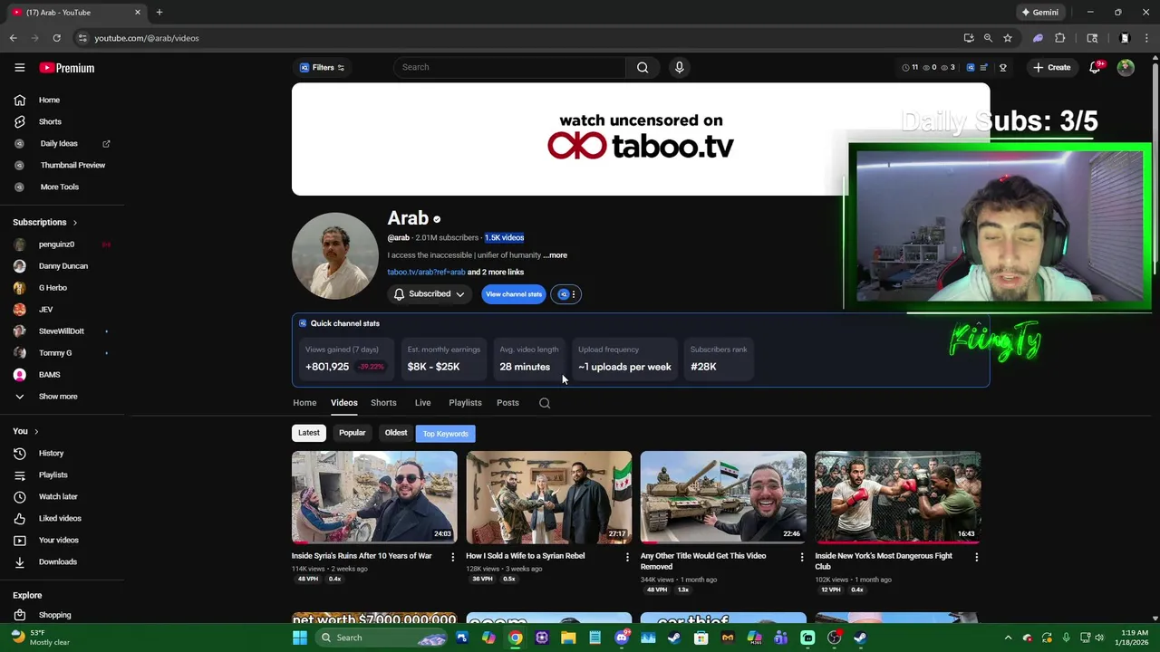1160x652 pixels.
Task: Select the Popular sort chip
Action: [352, 433]
